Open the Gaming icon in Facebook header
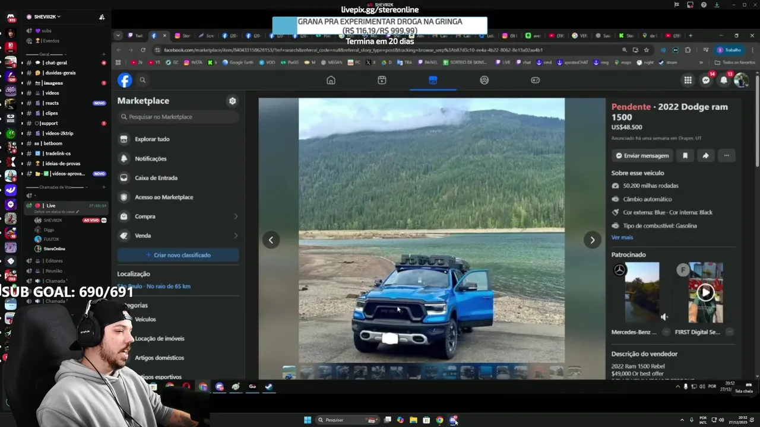This screenshot has width=760, height=427. (536, 80)
